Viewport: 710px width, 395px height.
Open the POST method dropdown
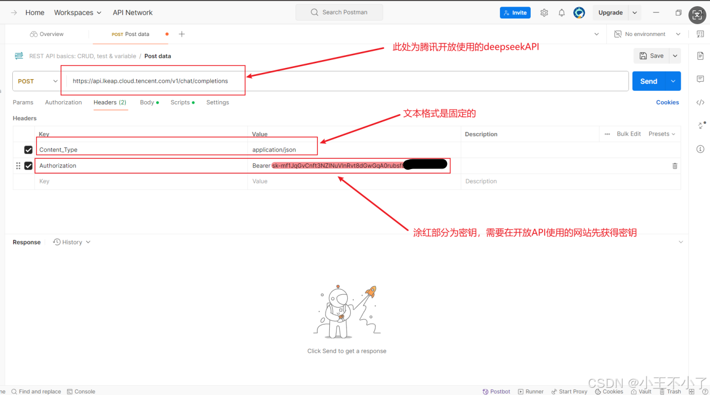[x=38, y=81]
